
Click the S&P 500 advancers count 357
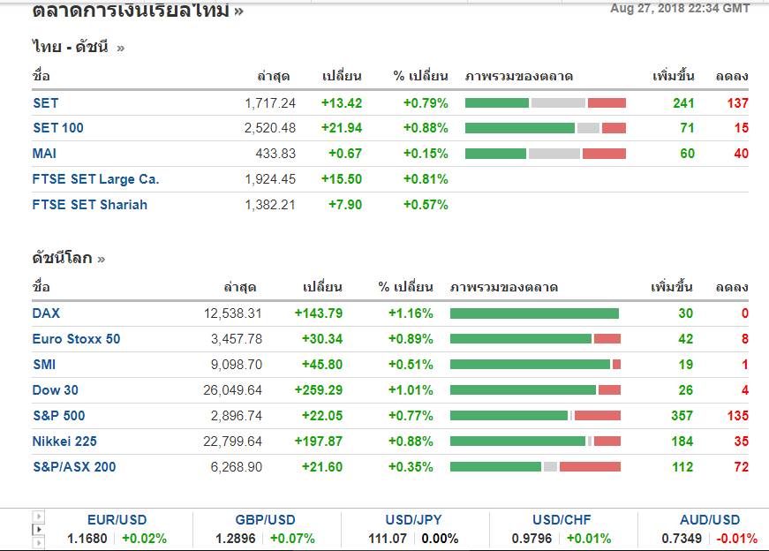coord(682,416)
